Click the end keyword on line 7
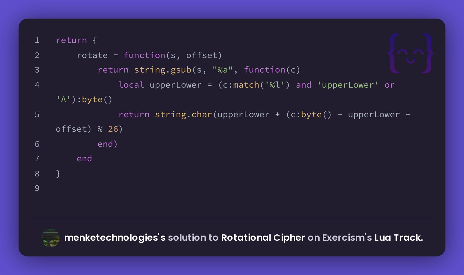Image resolution: width=464 pixels, height=275 pixels. [84, 159]
